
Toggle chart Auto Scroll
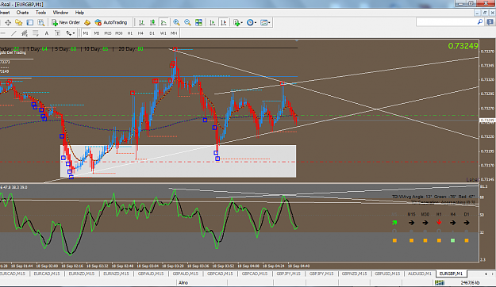point(212,22)
